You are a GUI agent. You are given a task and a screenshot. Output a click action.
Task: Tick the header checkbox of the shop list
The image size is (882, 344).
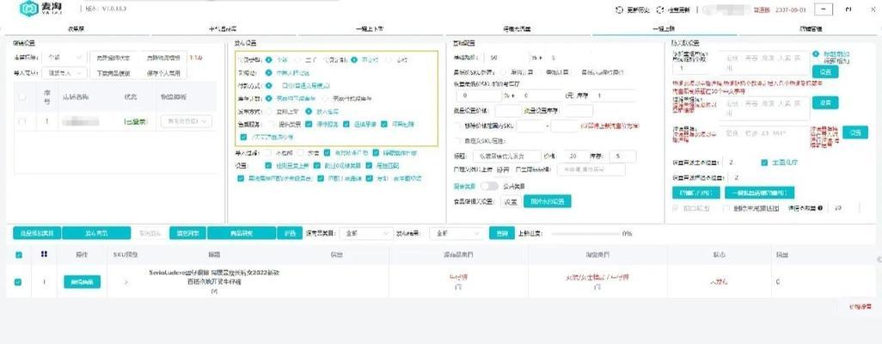coord(22,97)
